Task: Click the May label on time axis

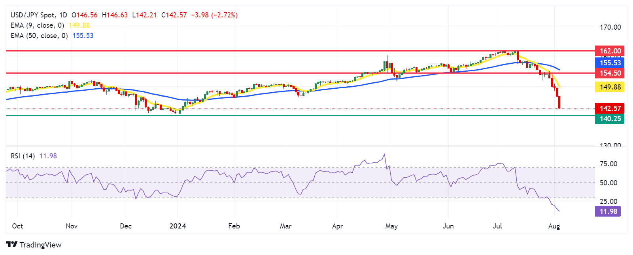Action: pos(391,226)
